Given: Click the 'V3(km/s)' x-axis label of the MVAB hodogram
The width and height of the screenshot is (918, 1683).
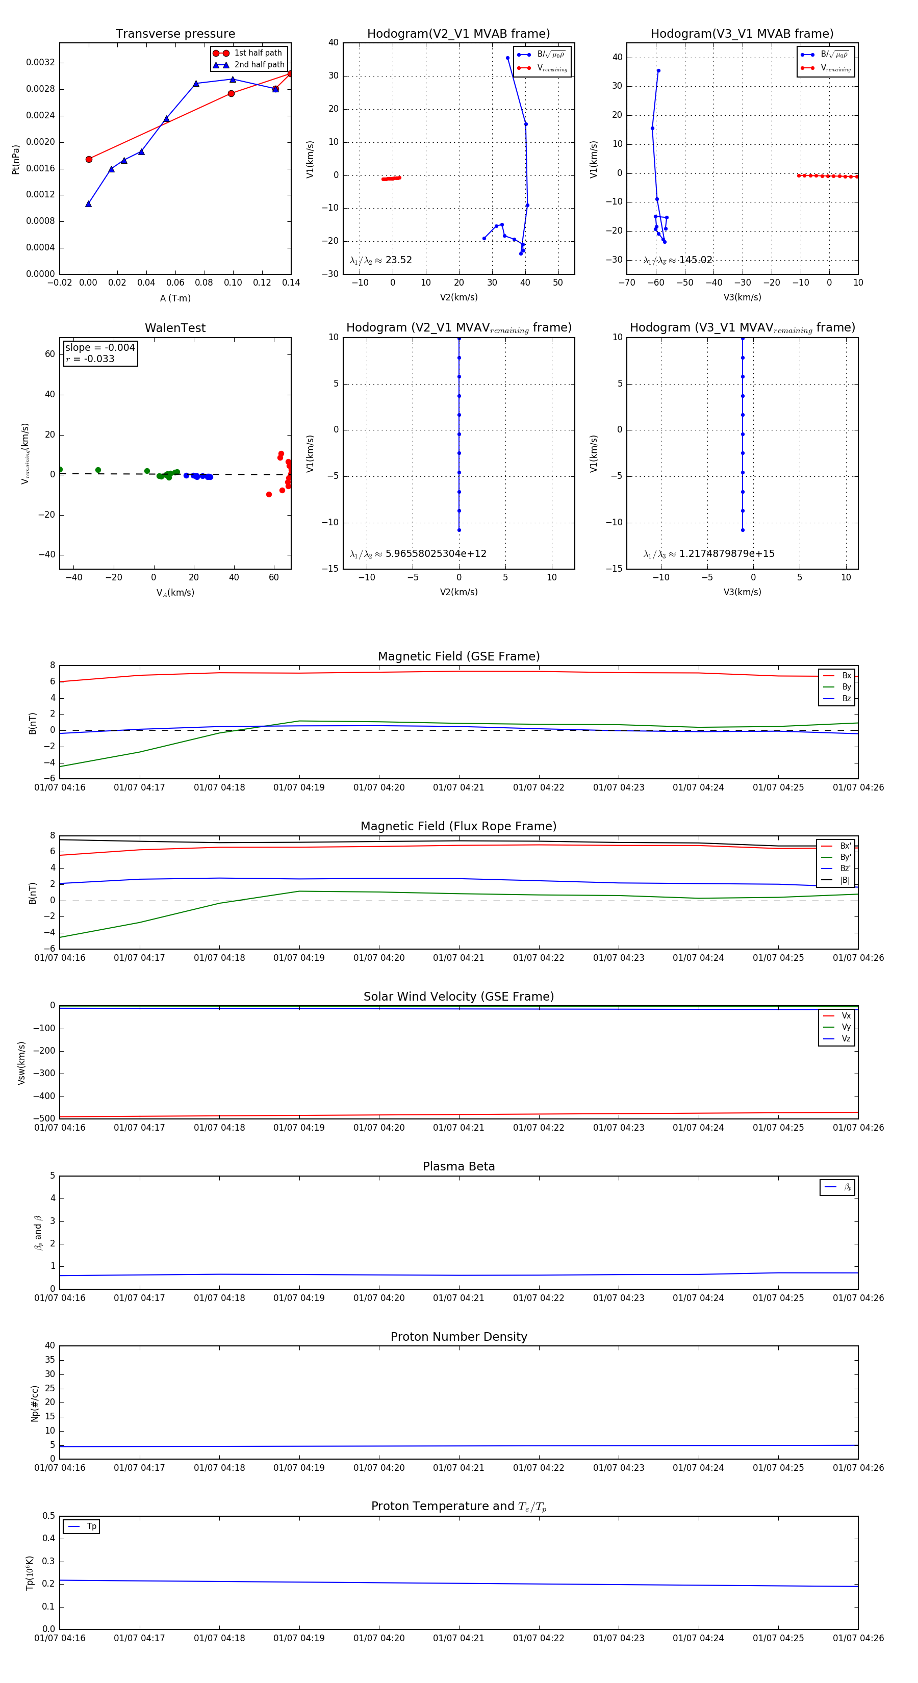Looking at the screenshot, I should [x=742, y=297].
